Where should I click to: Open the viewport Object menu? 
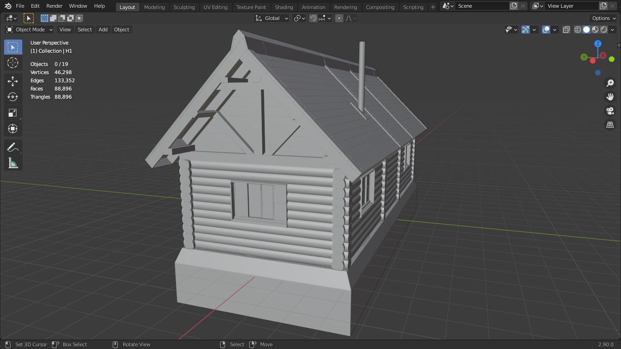121,30
